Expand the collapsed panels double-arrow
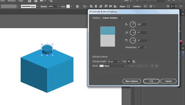The width and height of the screenshot is (185, 105). (x=183, y=11)
